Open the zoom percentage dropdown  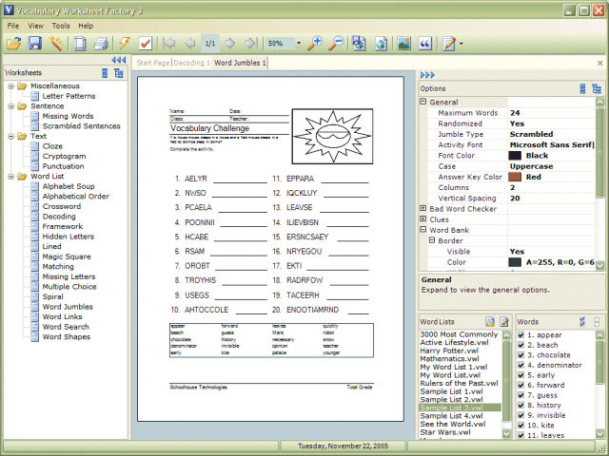click(298, 44)
